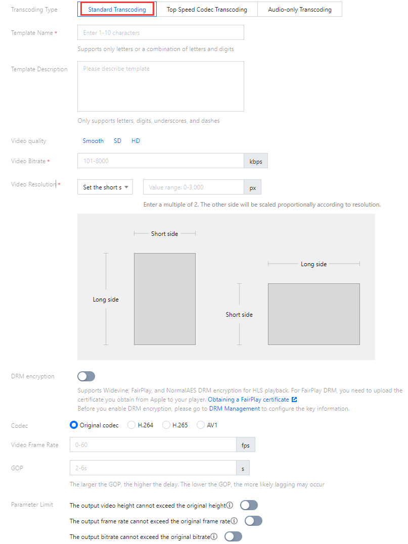The width and height of the screenshot is (408, 544).
Task: Click the Template Description text area
Action: [161, 86]
